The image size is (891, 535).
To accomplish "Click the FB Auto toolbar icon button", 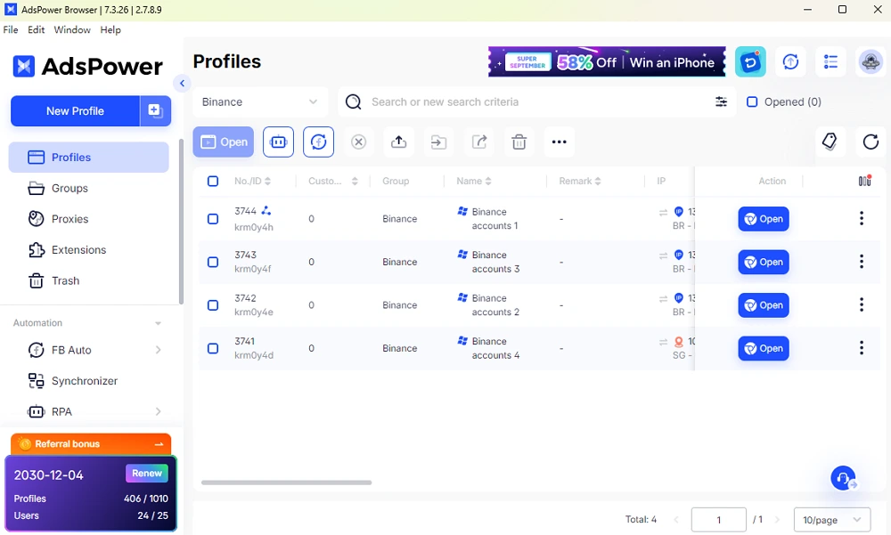I will tap(318, 142).
